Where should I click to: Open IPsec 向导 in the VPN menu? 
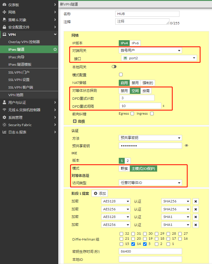pyautogui.click(x=16, y=57)
